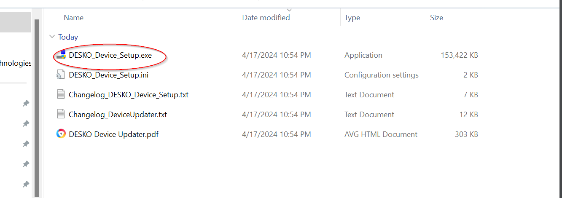Select the DESKO_Device_Setup.exe file name

click(x=110, y=55)
